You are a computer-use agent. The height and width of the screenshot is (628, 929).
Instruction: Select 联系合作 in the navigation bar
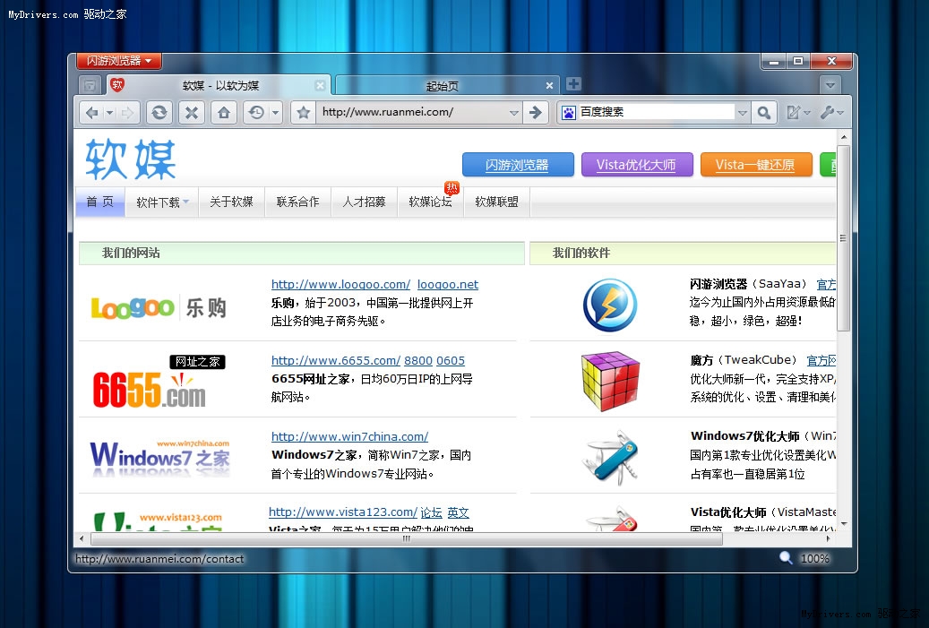click(297, 202)
